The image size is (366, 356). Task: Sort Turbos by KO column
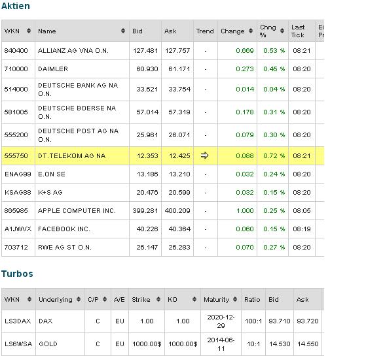(194, 299)
